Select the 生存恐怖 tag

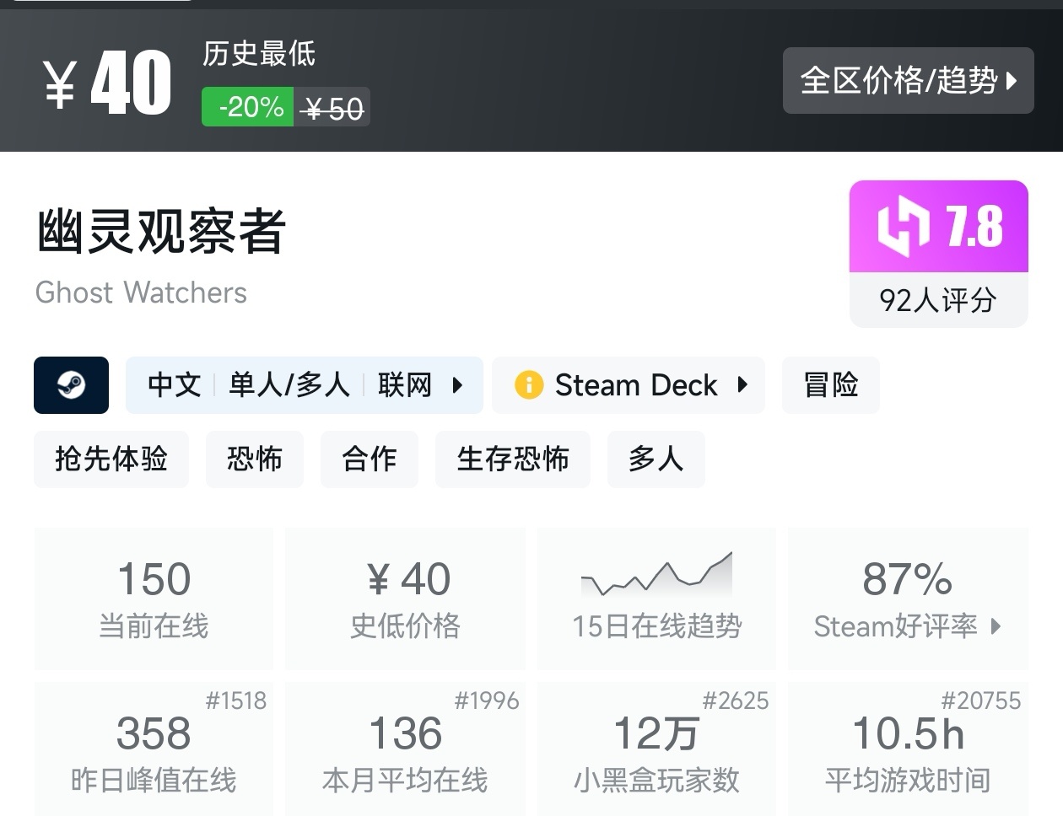pos(512,459)
